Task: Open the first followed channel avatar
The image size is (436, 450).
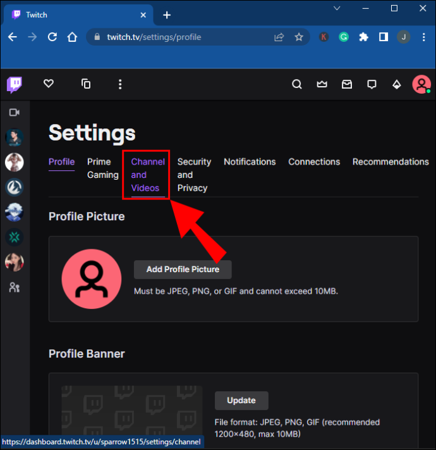Action: pyautogui.click(x=15, y=137)
